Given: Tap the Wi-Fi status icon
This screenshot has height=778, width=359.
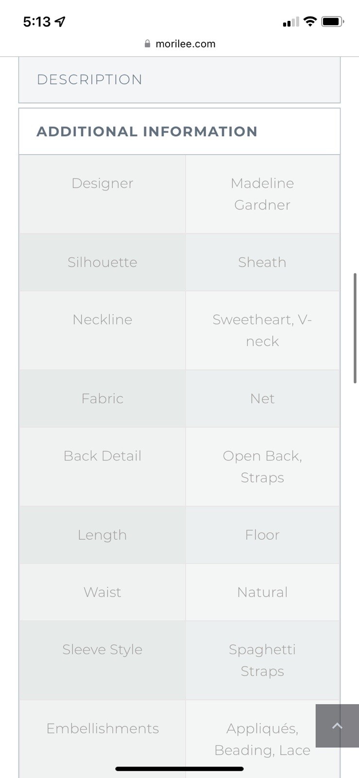Looking at the screenshot, I should pyautogui.click(x=310, y=21).
